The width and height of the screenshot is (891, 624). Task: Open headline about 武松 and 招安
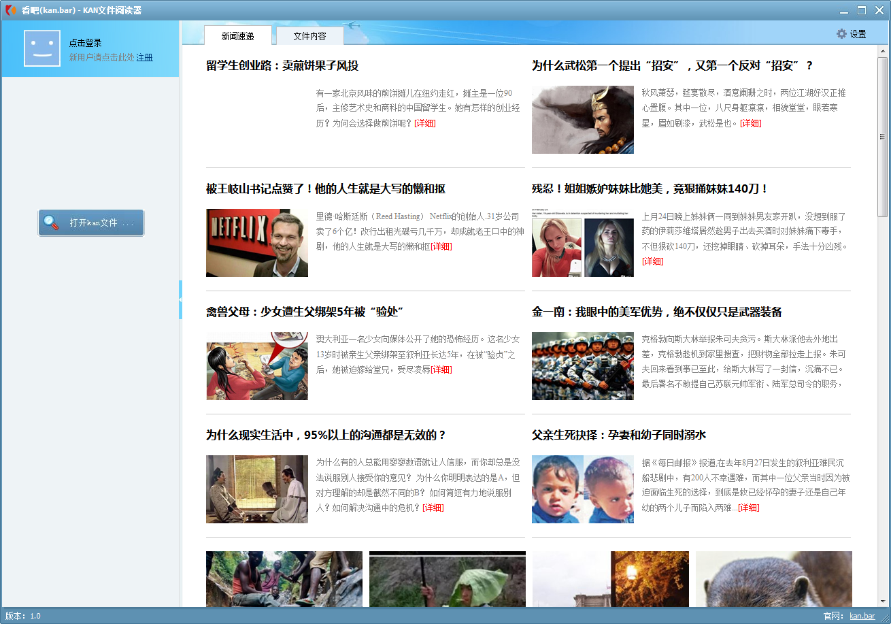coord(672,66)
